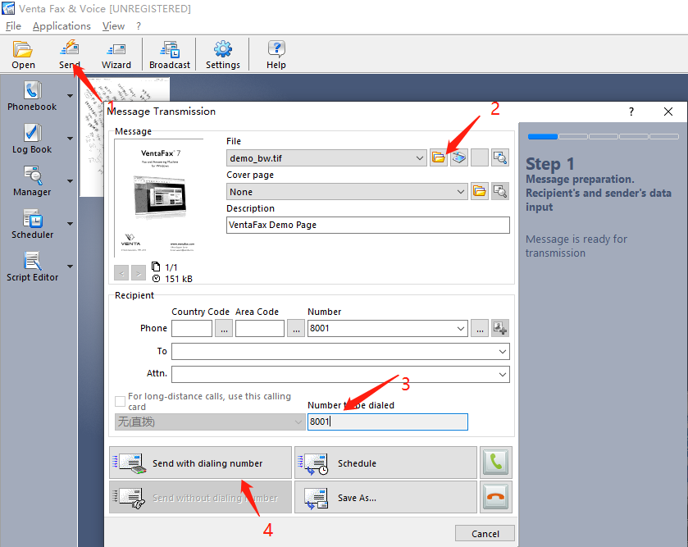The width and height of the screenshot is (688, 547).
Task: Browse for a file with folder icon
Action: pyautogui.click(x=439, y=157)
